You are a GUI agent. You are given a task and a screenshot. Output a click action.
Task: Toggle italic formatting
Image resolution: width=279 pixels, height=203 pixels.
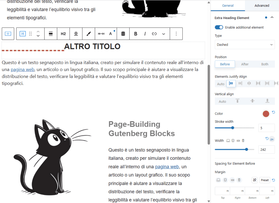point(145,33)
